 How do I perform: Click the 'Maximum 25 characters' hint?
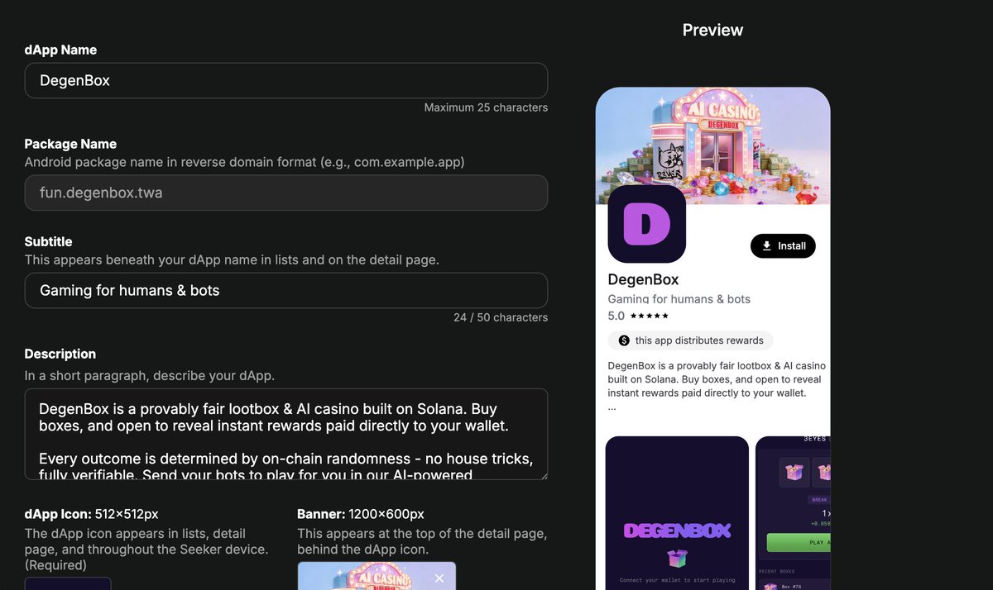(486, 107)
